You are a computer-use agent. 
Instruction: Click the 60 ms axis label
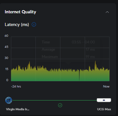(6, 36)
